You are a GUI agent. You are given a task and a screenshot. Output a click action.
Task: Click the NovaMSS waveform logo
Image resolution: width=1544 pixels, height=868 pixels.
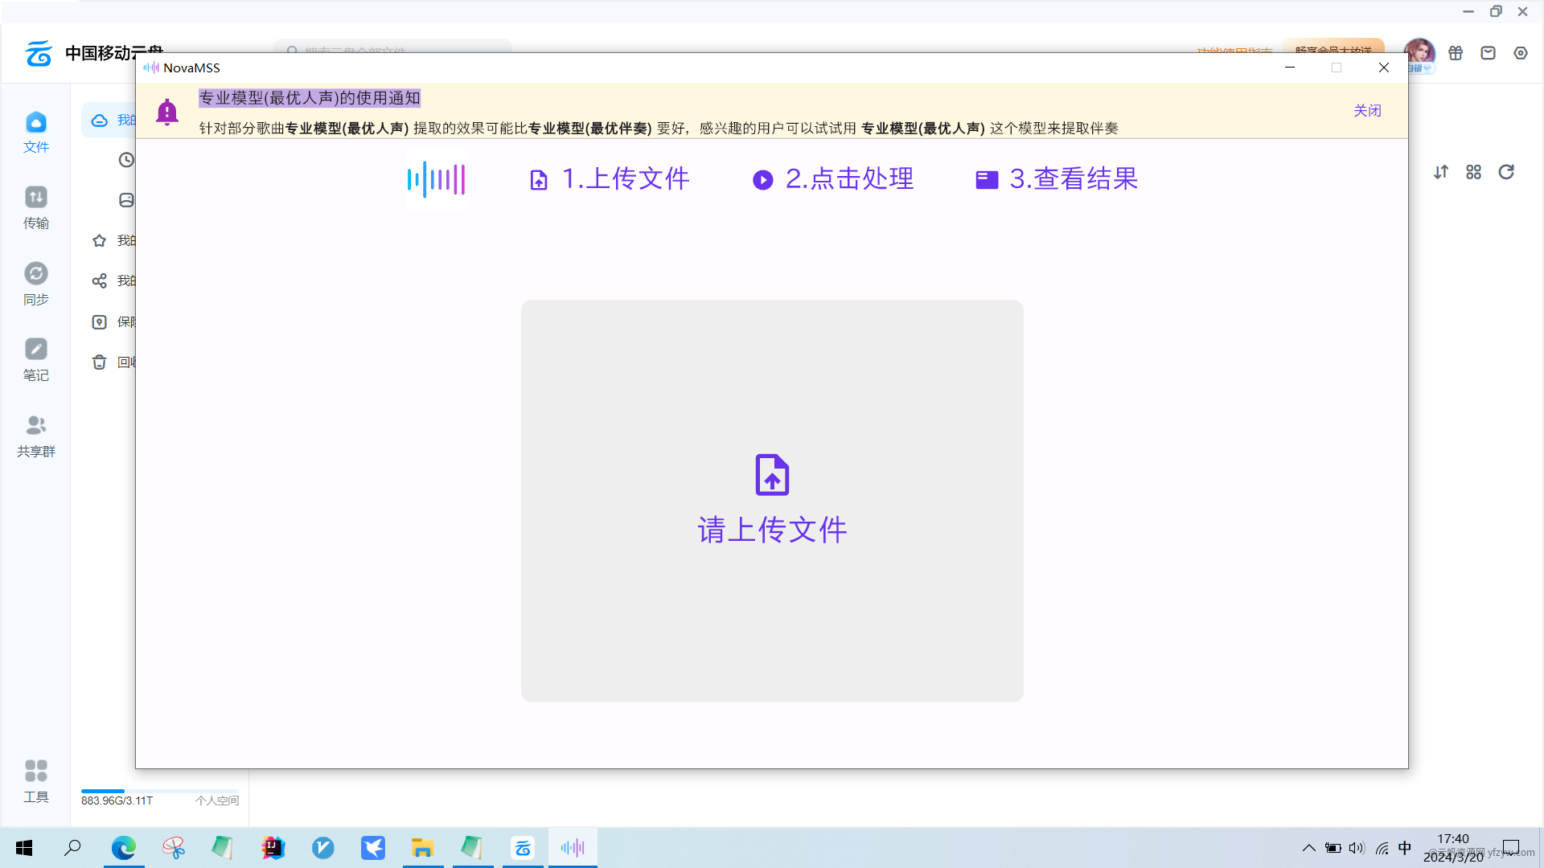click(436, 179)
